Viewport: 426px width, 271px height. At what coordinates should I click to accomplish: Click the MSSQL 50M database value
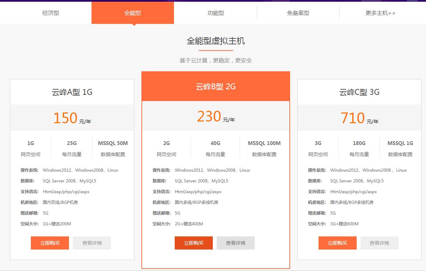coord(113,143)
